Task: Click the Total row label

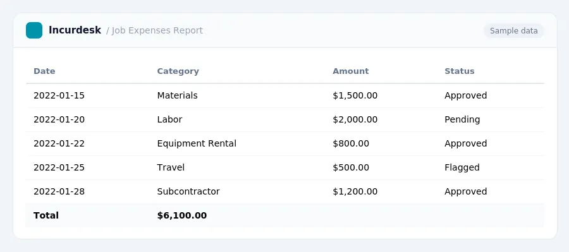Action: [x=46, y=215]
